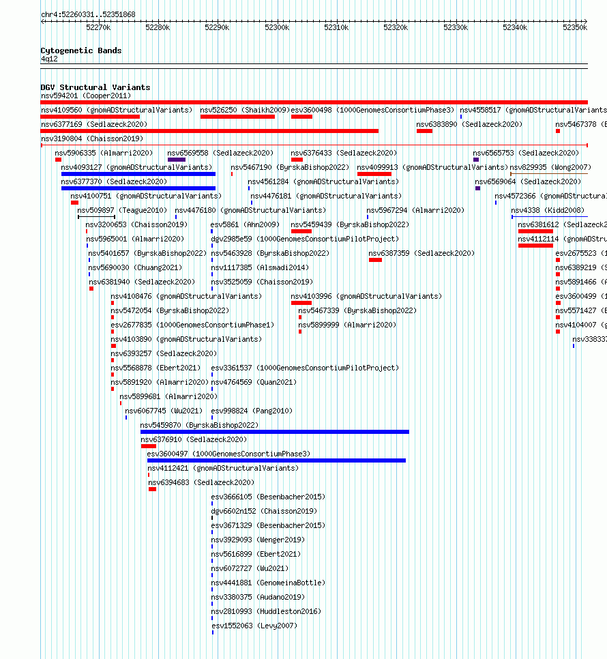Open nsv6565753 (Sedlazeck2020) variant
The image size is (607, 659).
coord(526,153)
